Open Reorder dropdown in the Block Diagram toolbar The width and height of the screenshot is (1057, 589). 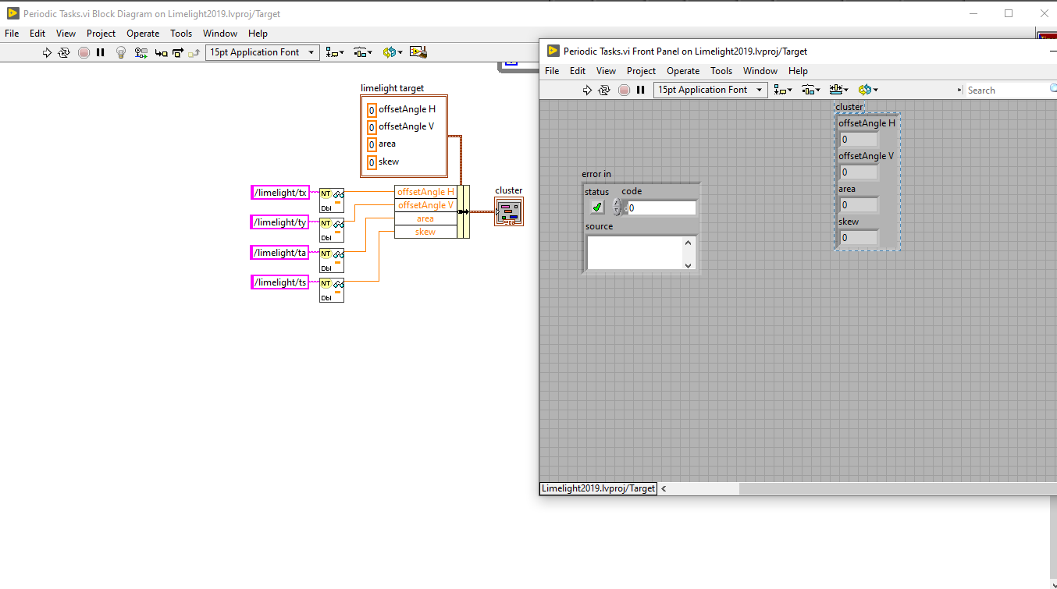(393, 52)
